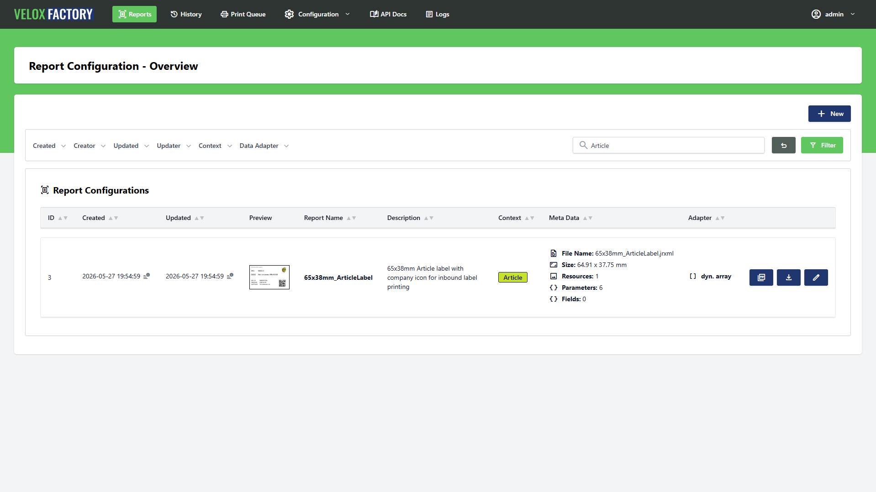Expand the Updater filter dropdown

click(174, 146)
